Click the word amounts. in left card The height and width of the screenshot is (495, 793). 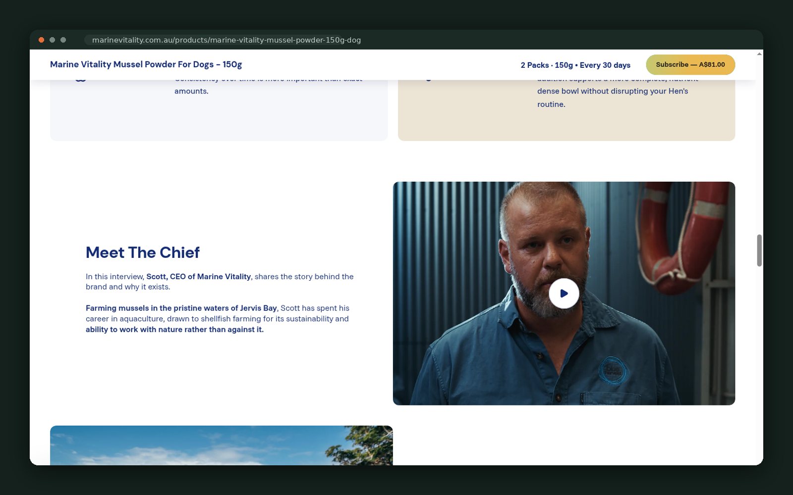[191, 91]
